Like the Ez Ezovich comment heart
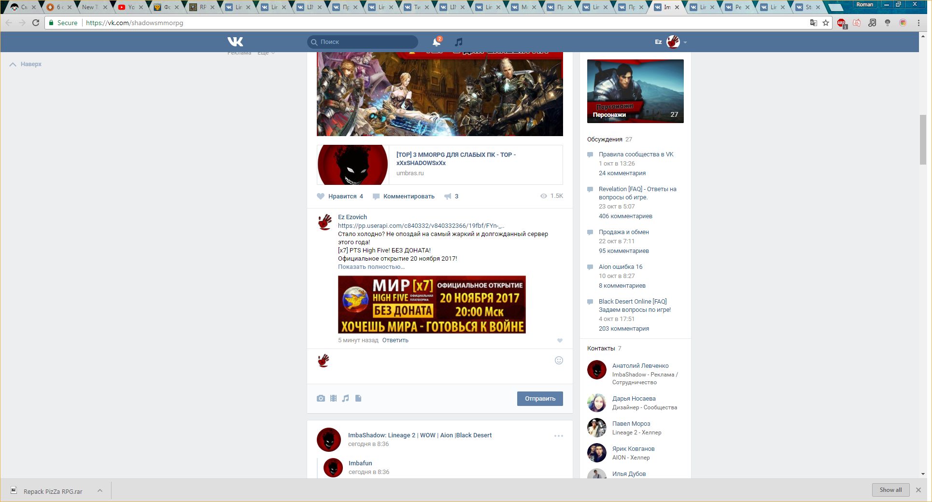Image resolution: width=932 pixels, height=502 pixels. click(560, 341)
